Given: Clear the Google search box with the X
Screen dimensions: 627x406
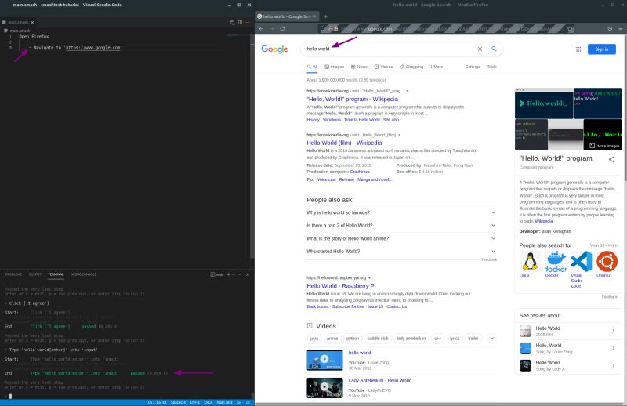Looking at the screenshot, I should (x=480, y=49).
